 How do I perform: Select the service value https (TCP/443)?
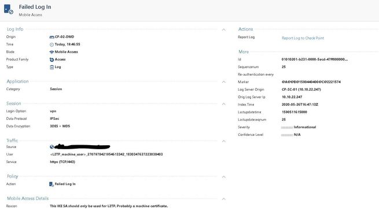62,162
